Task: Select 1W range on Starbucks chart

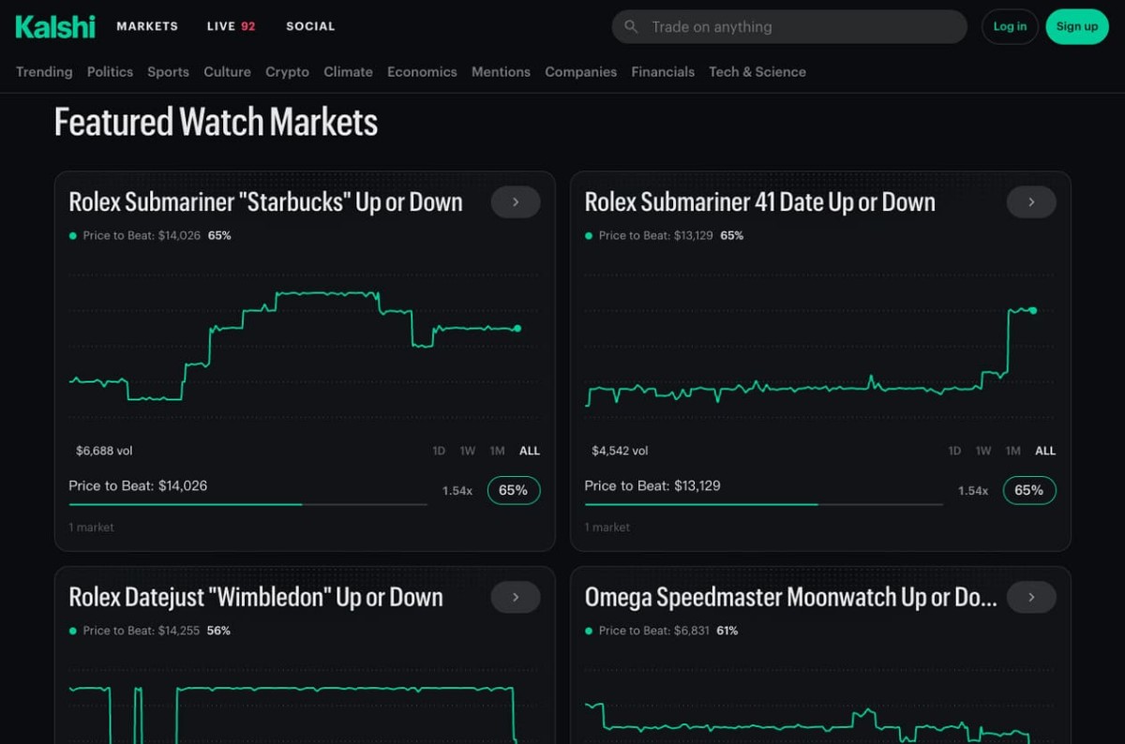Action: click(468, 451)
